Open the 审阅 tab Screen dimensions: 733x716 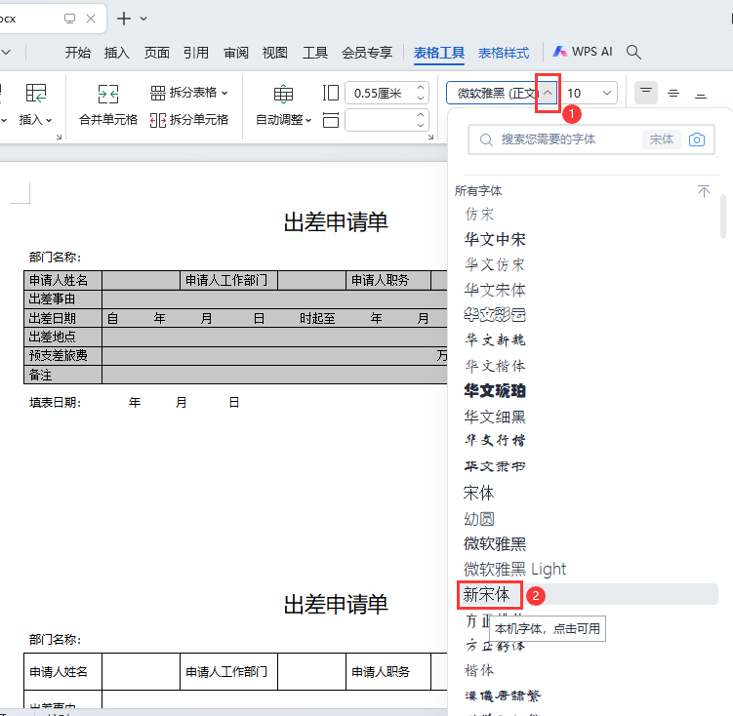click(x=235, y=53)
